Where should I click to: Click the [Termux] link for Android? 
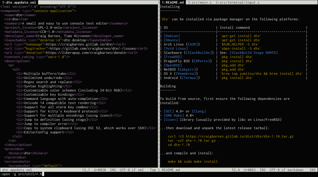pyautogui.click(x=190, y=78)
